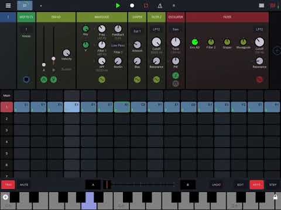Select scene B button
This screenshot has width=281, height=210.
(x=188, y=185)
